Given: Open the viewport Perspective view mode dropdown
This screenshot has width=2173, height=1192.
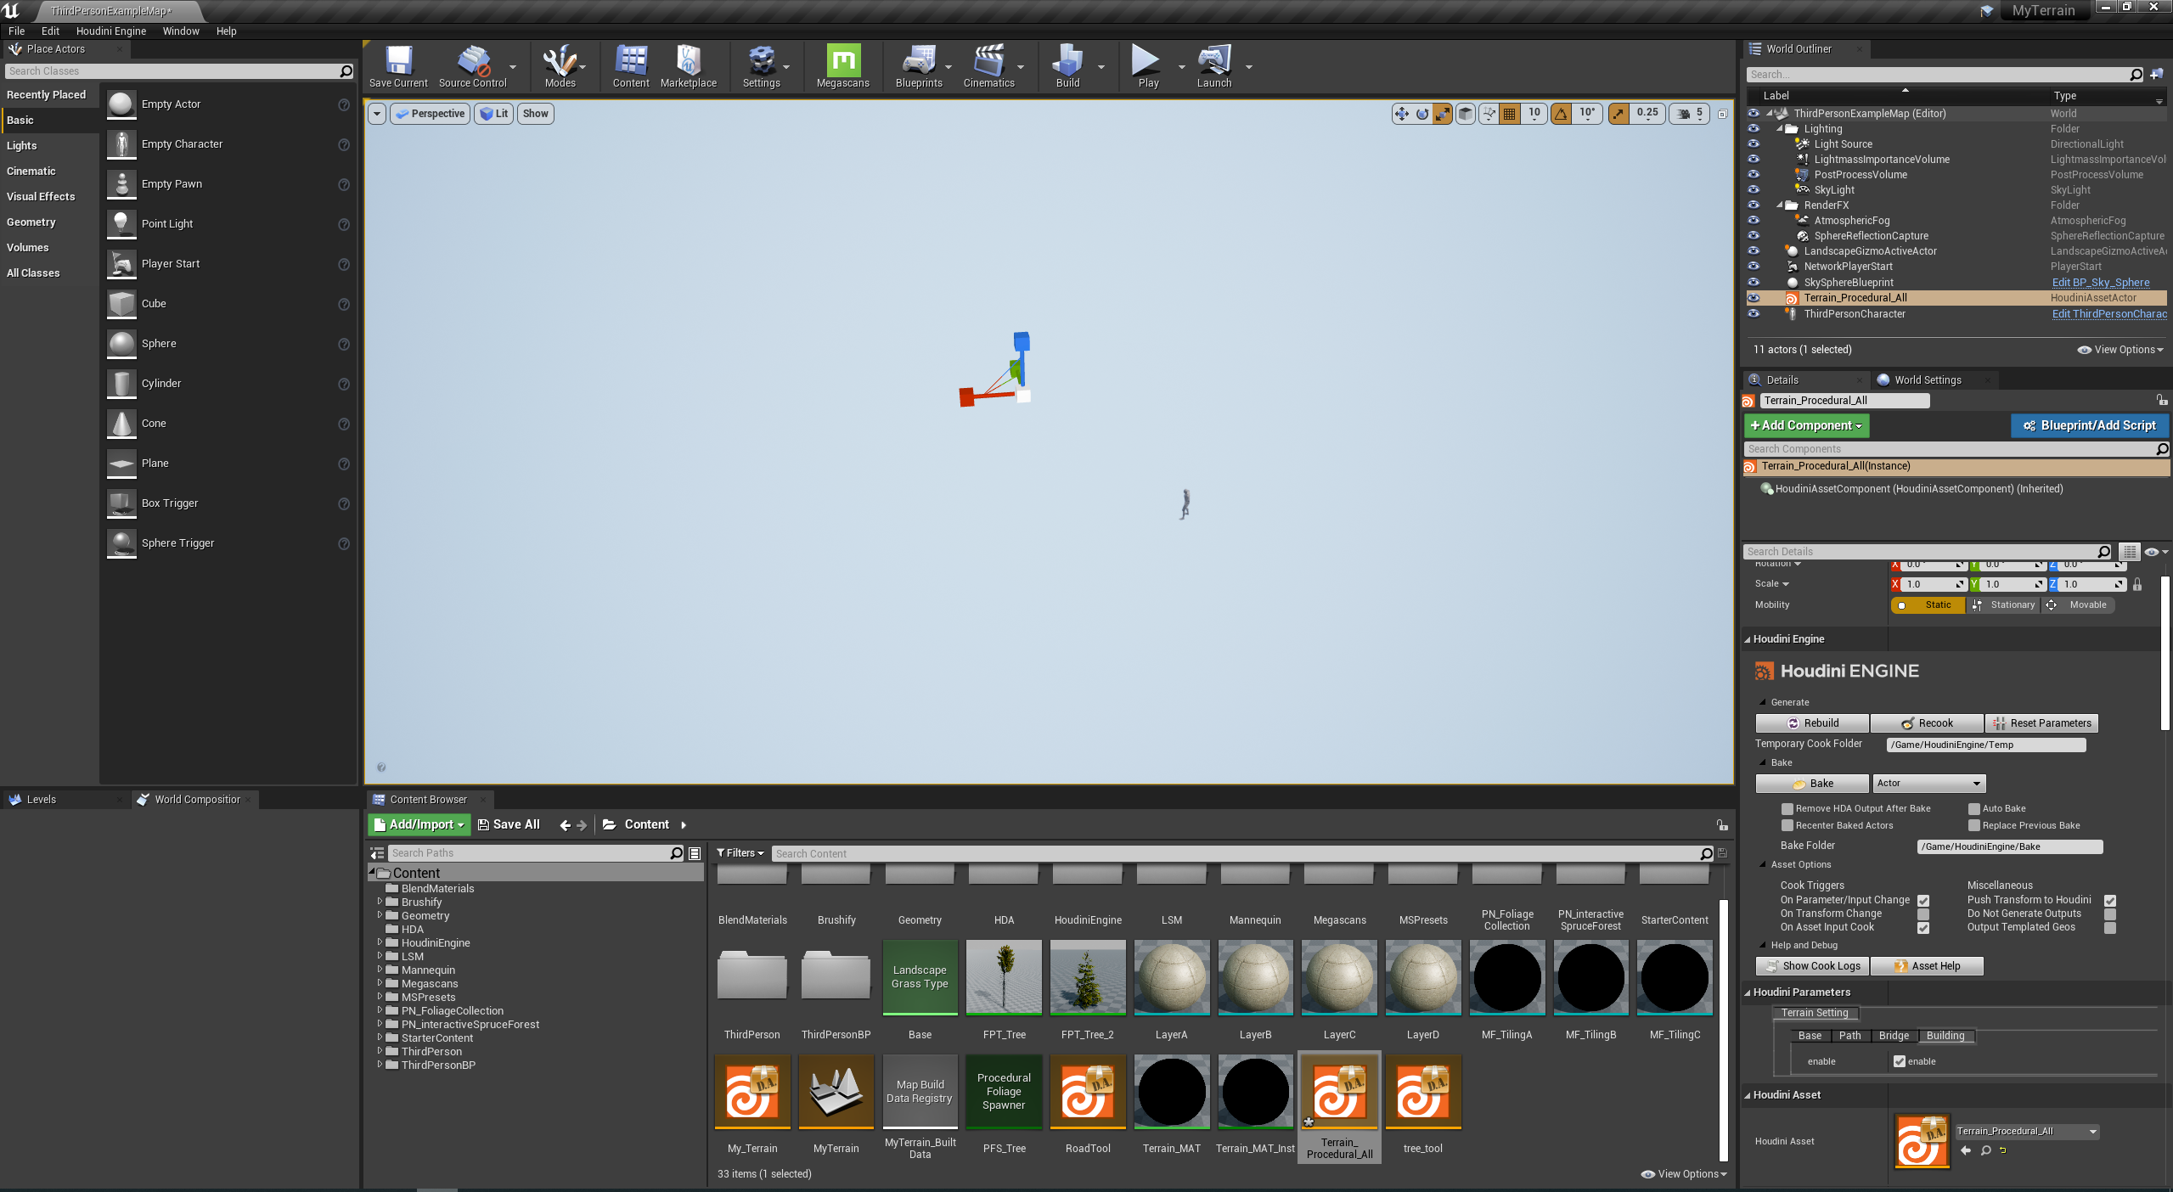Looking at the screenshot, I should tap(431, 114).
